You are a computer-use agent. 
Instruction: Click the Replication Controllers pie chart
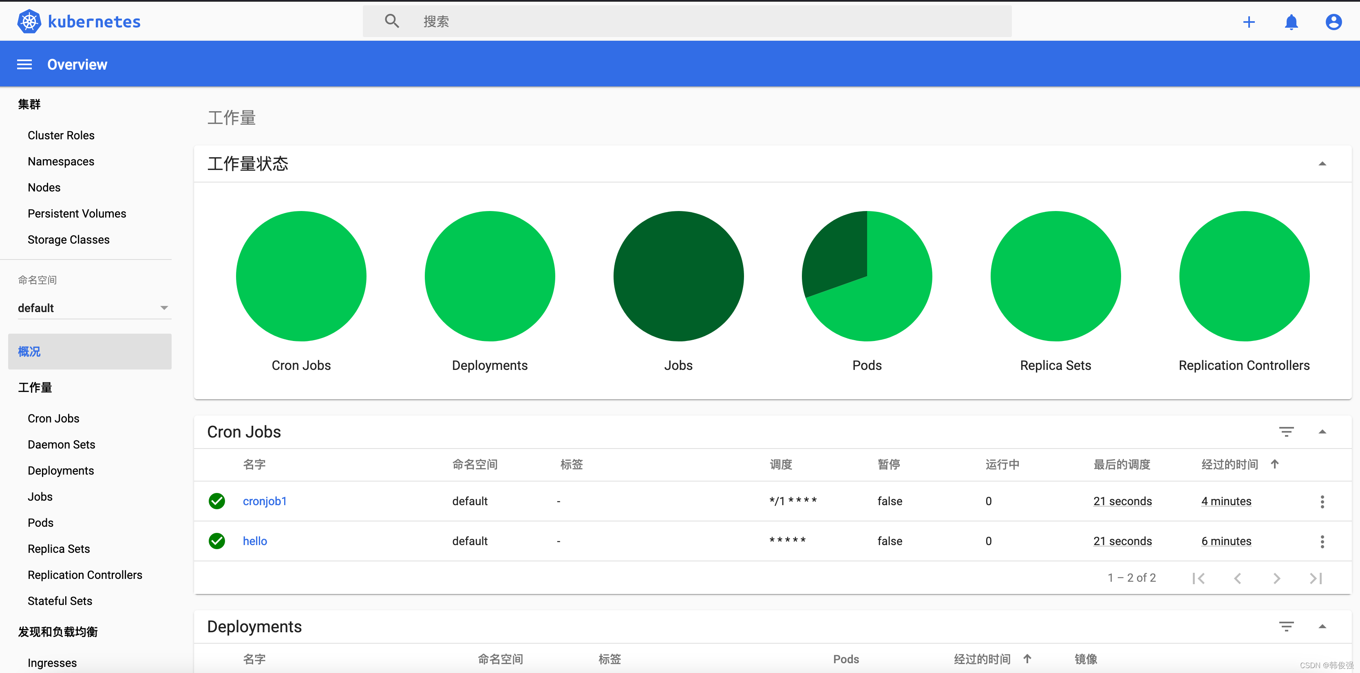(x=1244, y=276)
